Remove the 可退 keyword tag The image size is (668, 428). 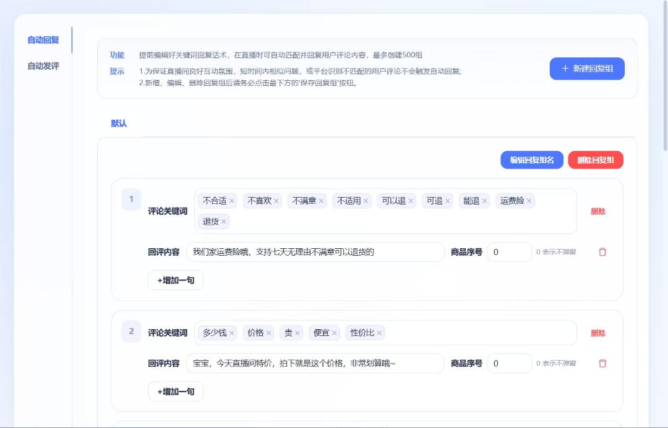[448, 201]
